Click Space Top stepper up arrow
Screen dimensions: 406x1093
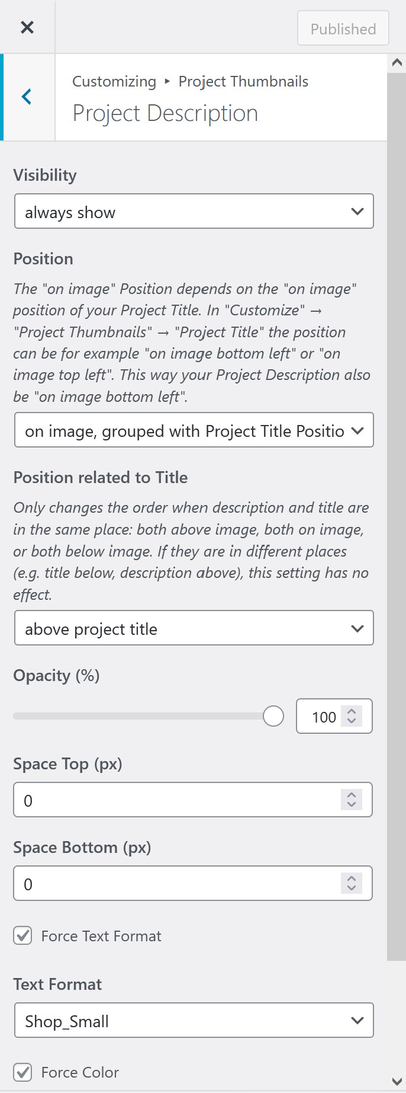(351, 795)
